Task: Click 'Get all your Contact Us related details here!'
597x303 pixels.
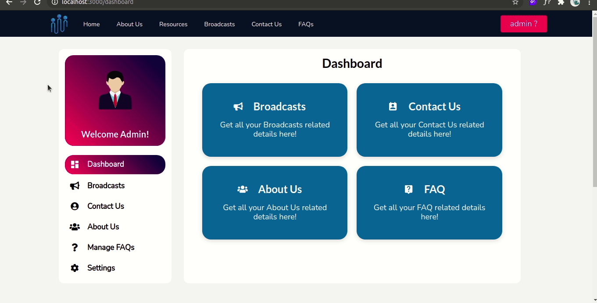Action: [429, 129]
